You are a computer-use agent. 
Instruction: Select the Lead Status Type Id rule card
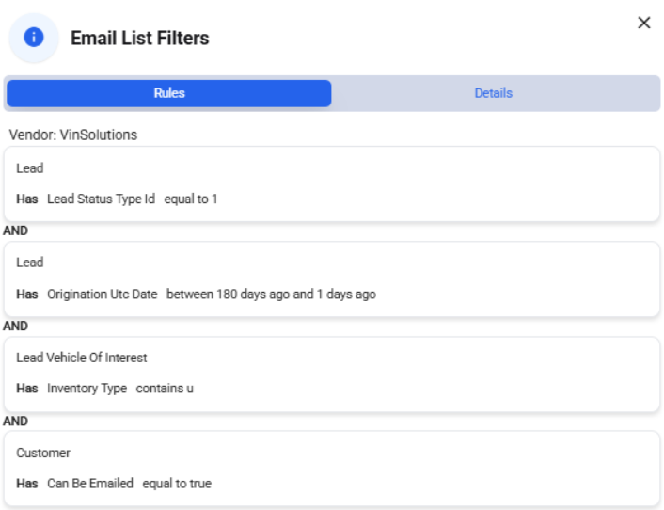(x=332, y=183)
